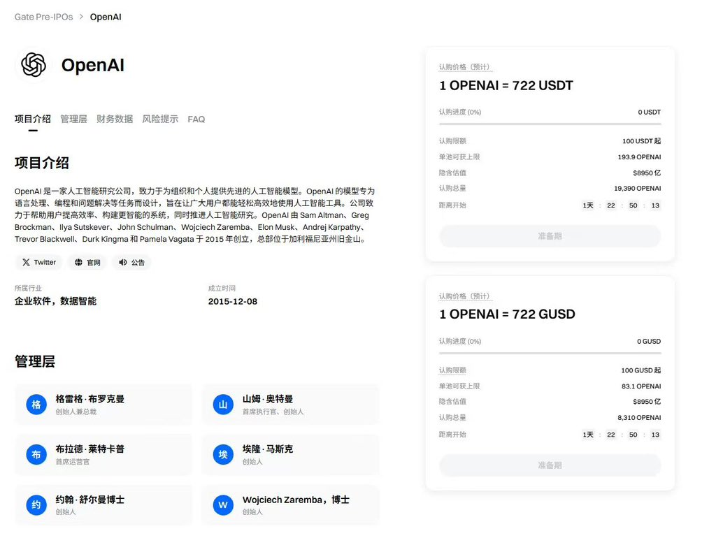The width and height of the screenshot is (716, 545).
Task: Click 1天 countdown in USDT pool
Action: click(588, 205)
